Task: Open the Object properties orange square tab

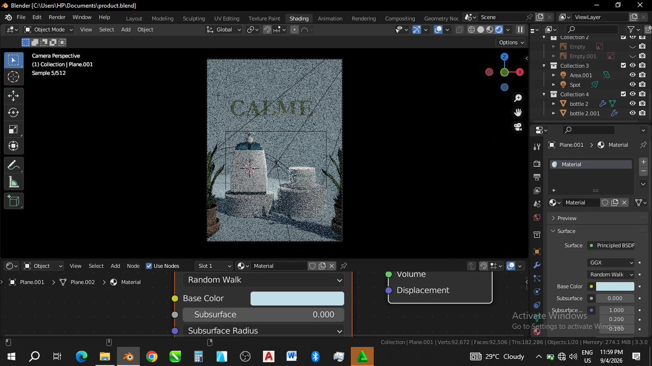Action: tap(537, 252)
